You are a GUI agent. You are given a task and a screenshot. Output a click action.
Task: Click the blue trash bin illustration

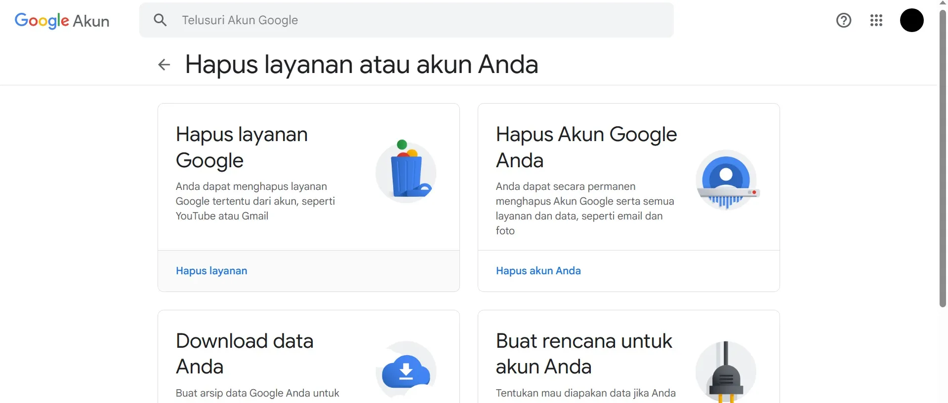406,172
